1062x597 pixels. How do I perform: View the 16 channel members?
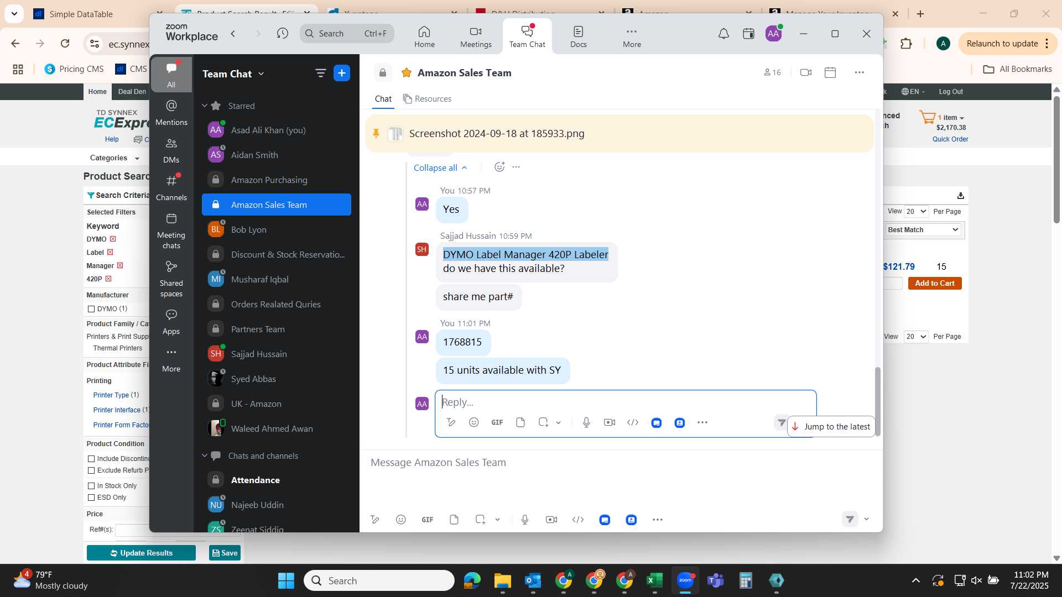pos(772,72)
